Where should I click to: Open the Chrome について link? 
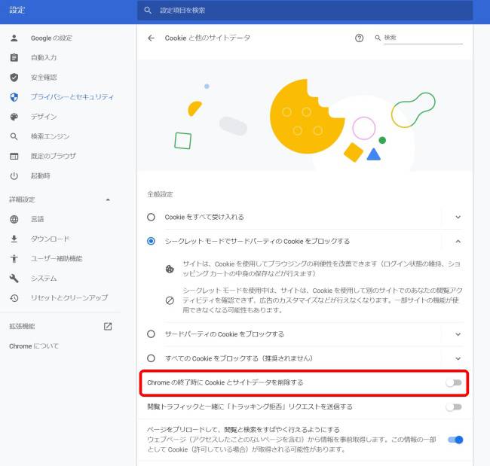point(34,346)
